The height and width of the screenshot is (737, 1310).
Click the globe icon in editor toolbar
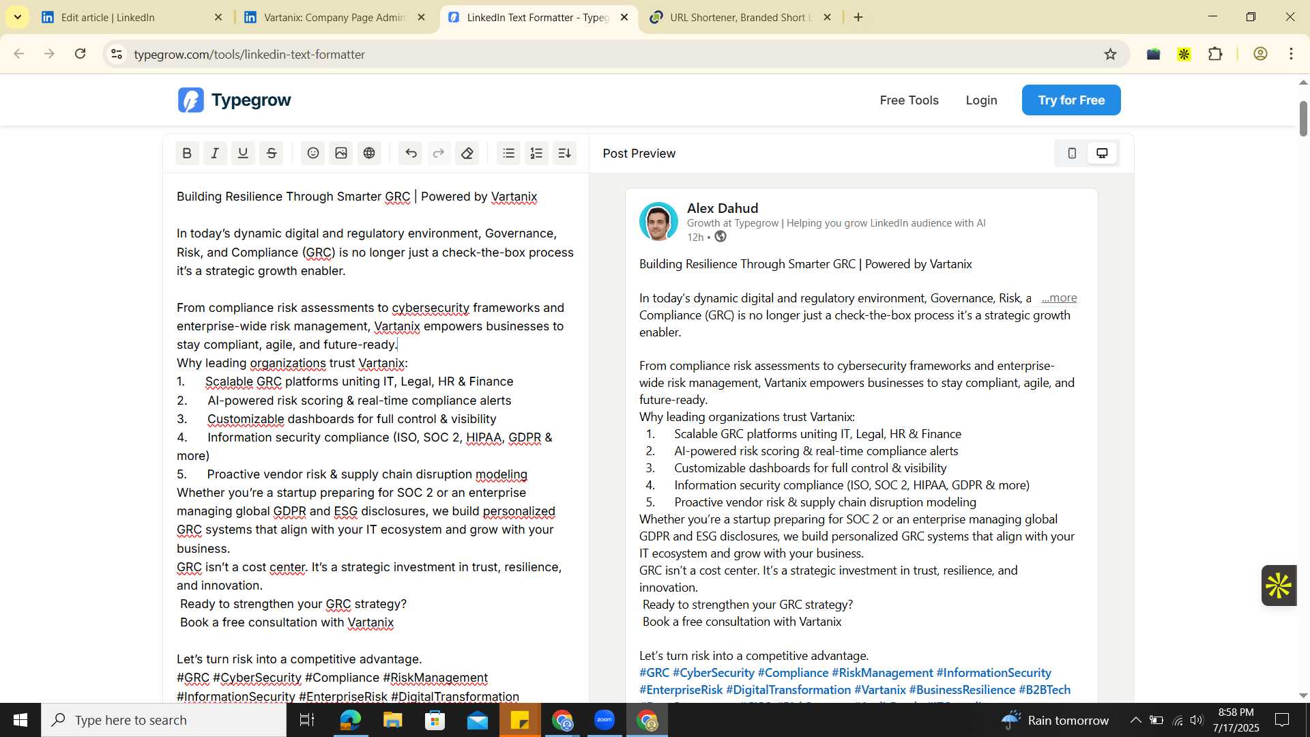tap(369, 154)
